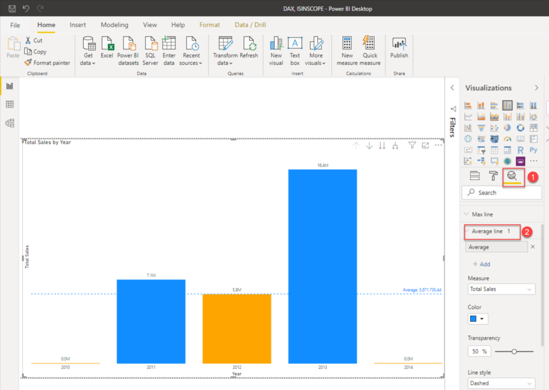Open the Measure Total Sales dropdown
Image resolution: width=549 pixels, height=390 pixels.
501,289
